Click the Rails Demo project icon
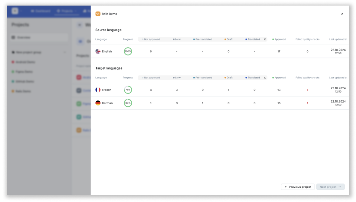The height and width of the screenshot is (202, 356). (98, 14)
